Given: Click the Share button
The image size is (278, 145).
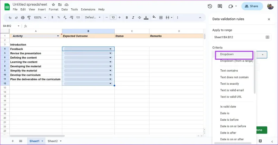Looking at the screenshot, I should click(252, 6).
